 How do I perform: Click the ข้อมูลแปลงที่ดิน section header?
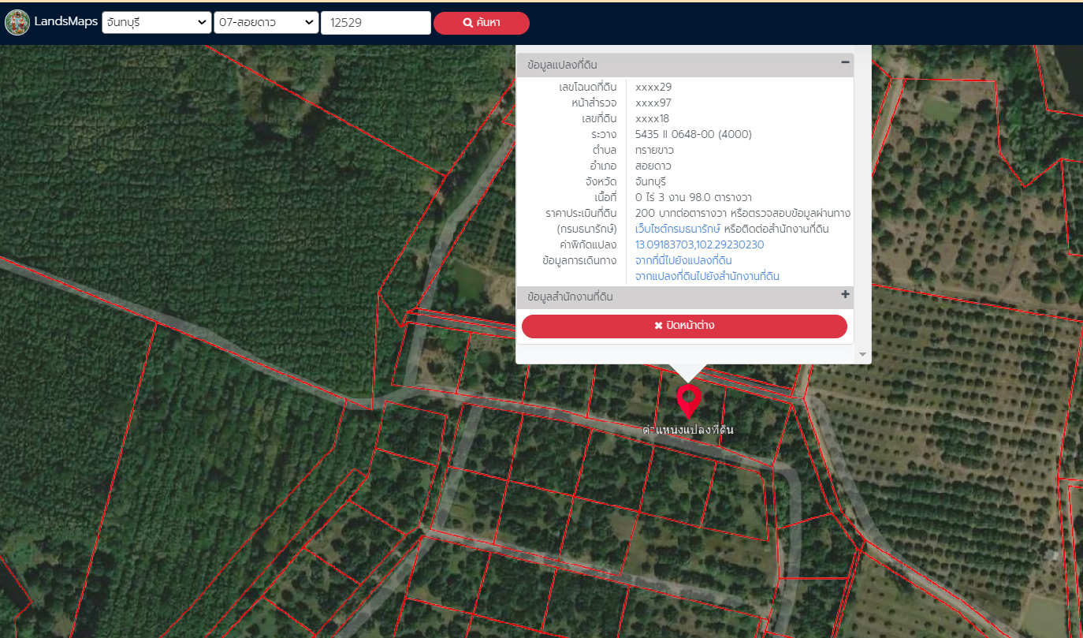[568, 65]
